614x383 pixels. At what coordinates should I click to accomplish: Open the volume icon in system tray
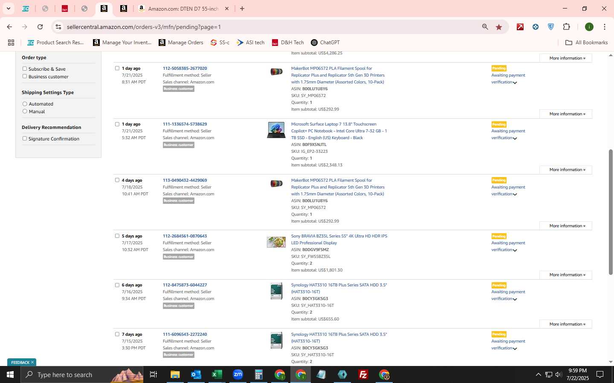click(x=559, y=374)
